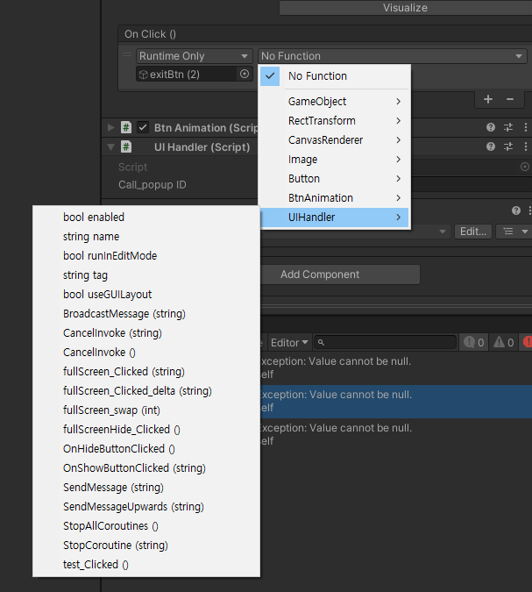This screenshot has height=592, width=532.
Task: Add new On Click event with plus
Action: (488, 99)
